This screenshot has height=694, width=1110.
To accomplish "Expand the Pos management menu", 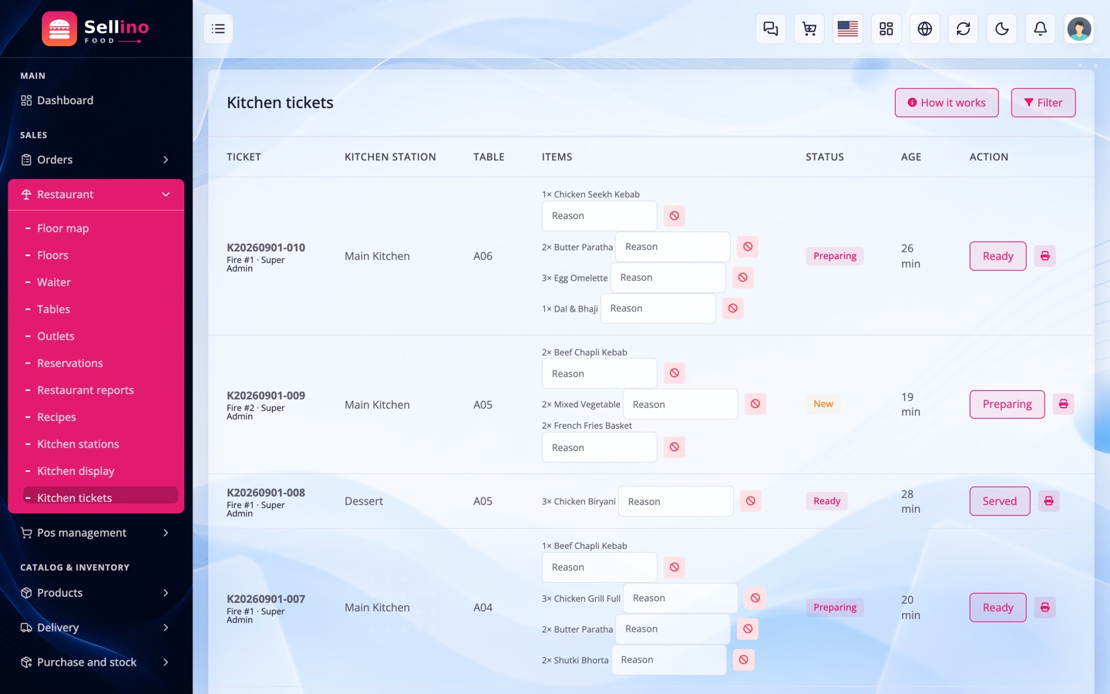I will [x=96, y=533].
